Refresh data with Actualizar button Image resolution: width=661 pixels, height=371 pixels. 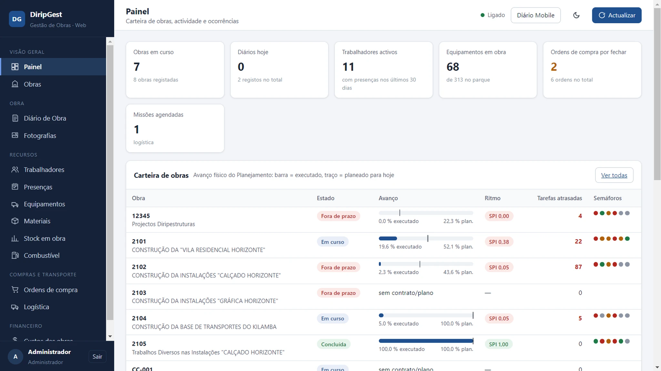(616, 15)
